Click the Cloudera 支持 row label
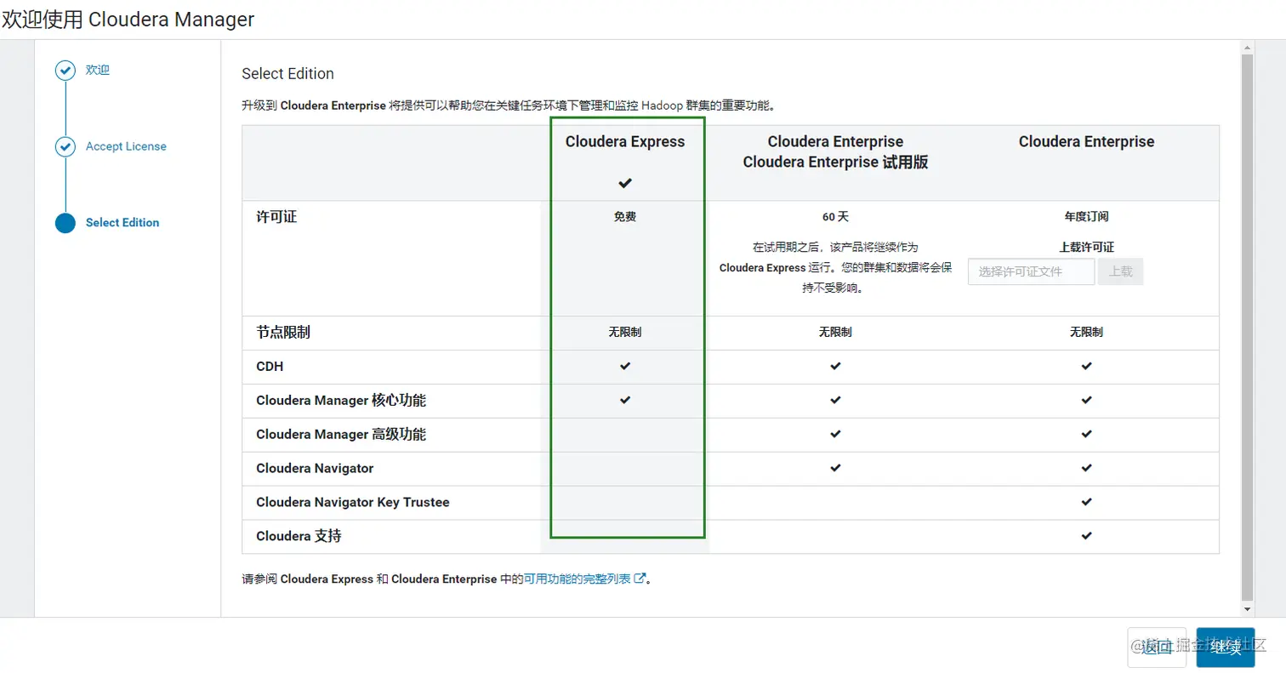This screenshot has height=673, width=1286. 299,536
